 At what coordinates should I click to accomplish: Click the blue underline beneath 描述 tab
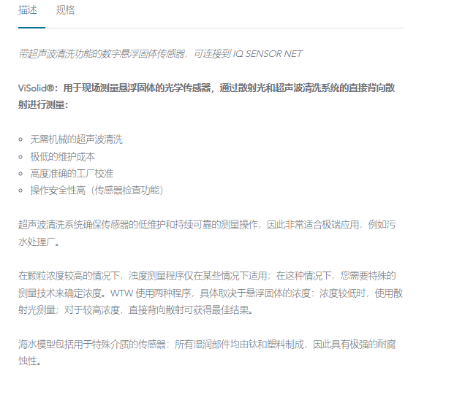31,28
